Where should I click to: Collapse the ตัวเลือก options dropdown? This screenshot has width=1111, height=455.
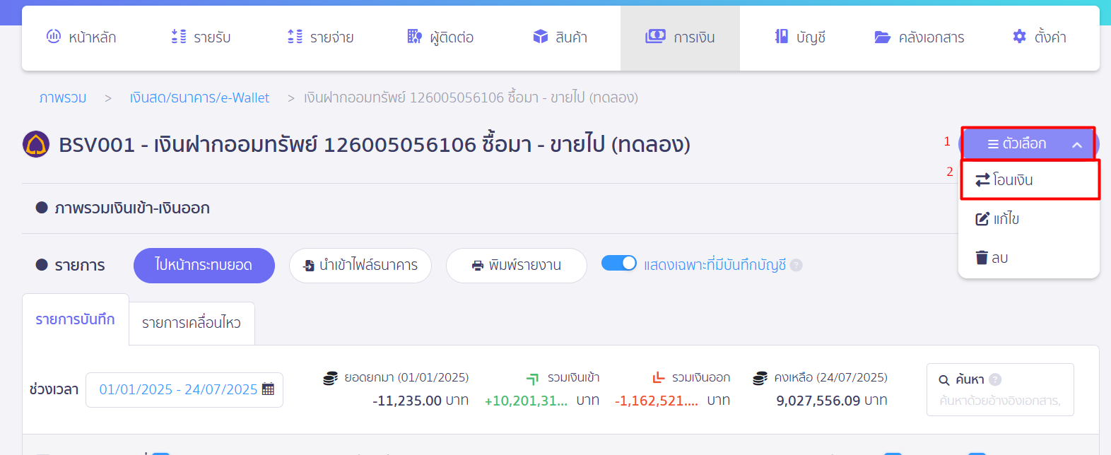(1028, 143)
